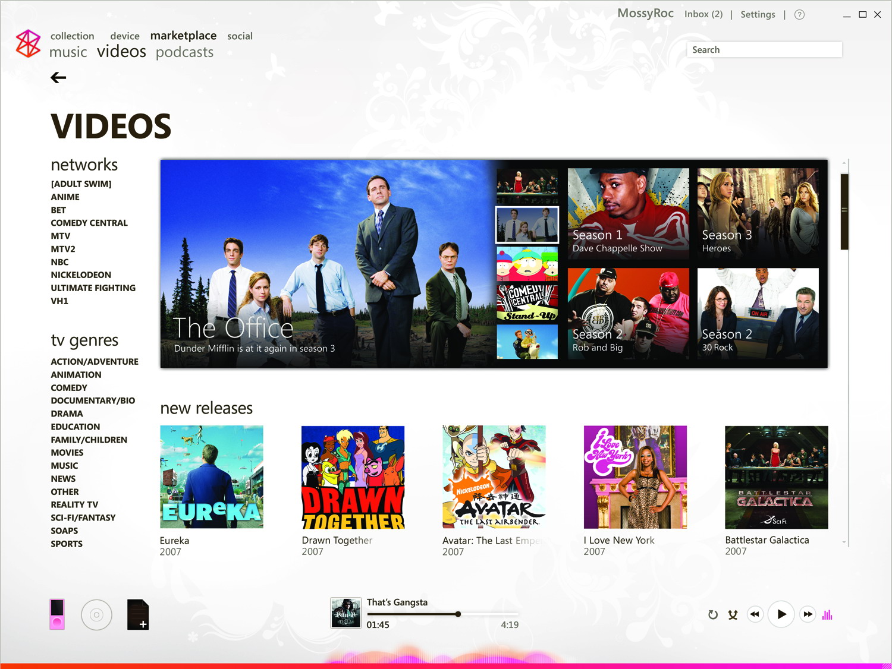Open the social tab
Screen dimensions: 892x669
pos(240,36)
